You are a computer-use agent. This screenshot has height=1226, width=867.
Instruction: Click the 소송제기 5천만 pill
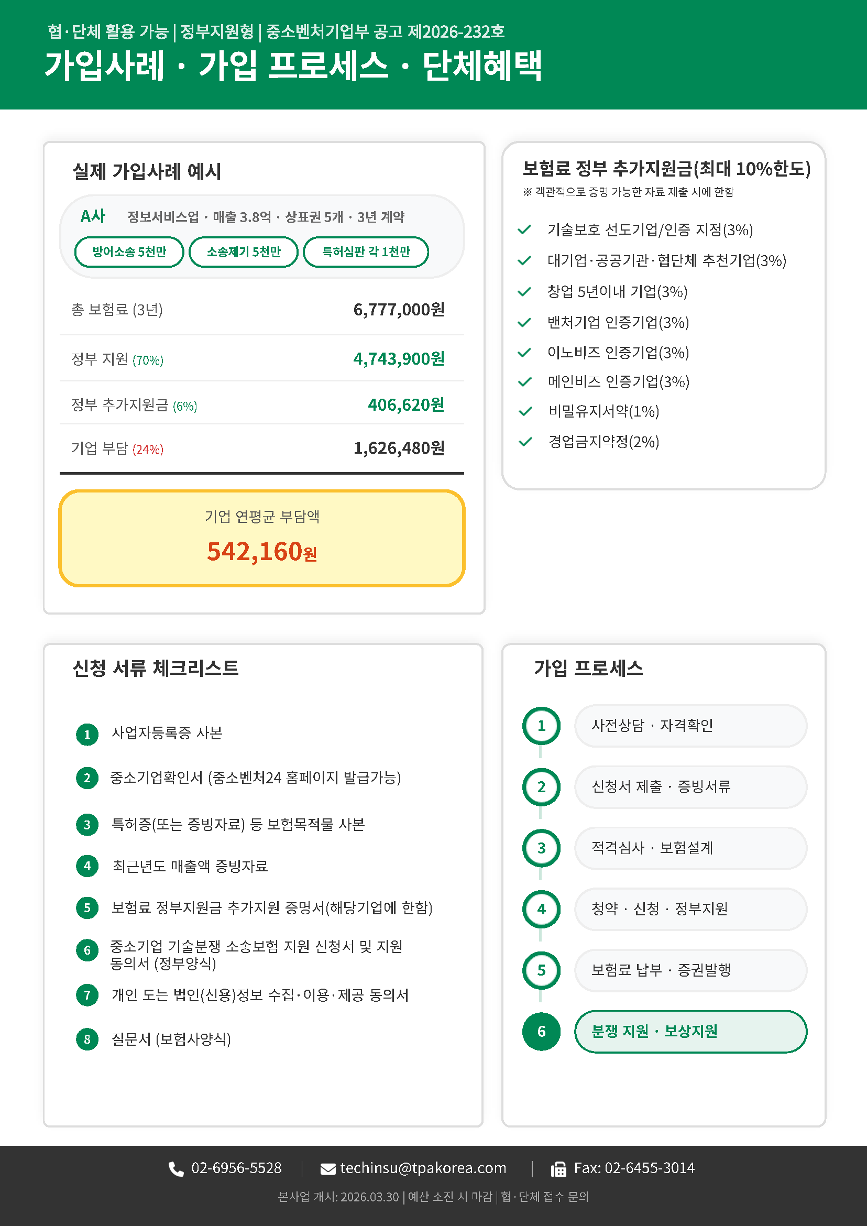tap(244, 251)
